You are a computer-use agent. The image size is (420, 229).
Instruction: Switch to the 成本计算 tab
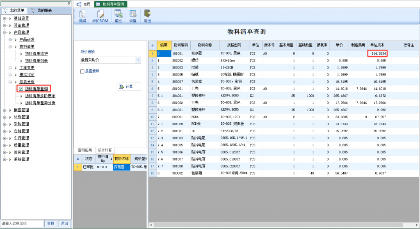coord(105,150)
